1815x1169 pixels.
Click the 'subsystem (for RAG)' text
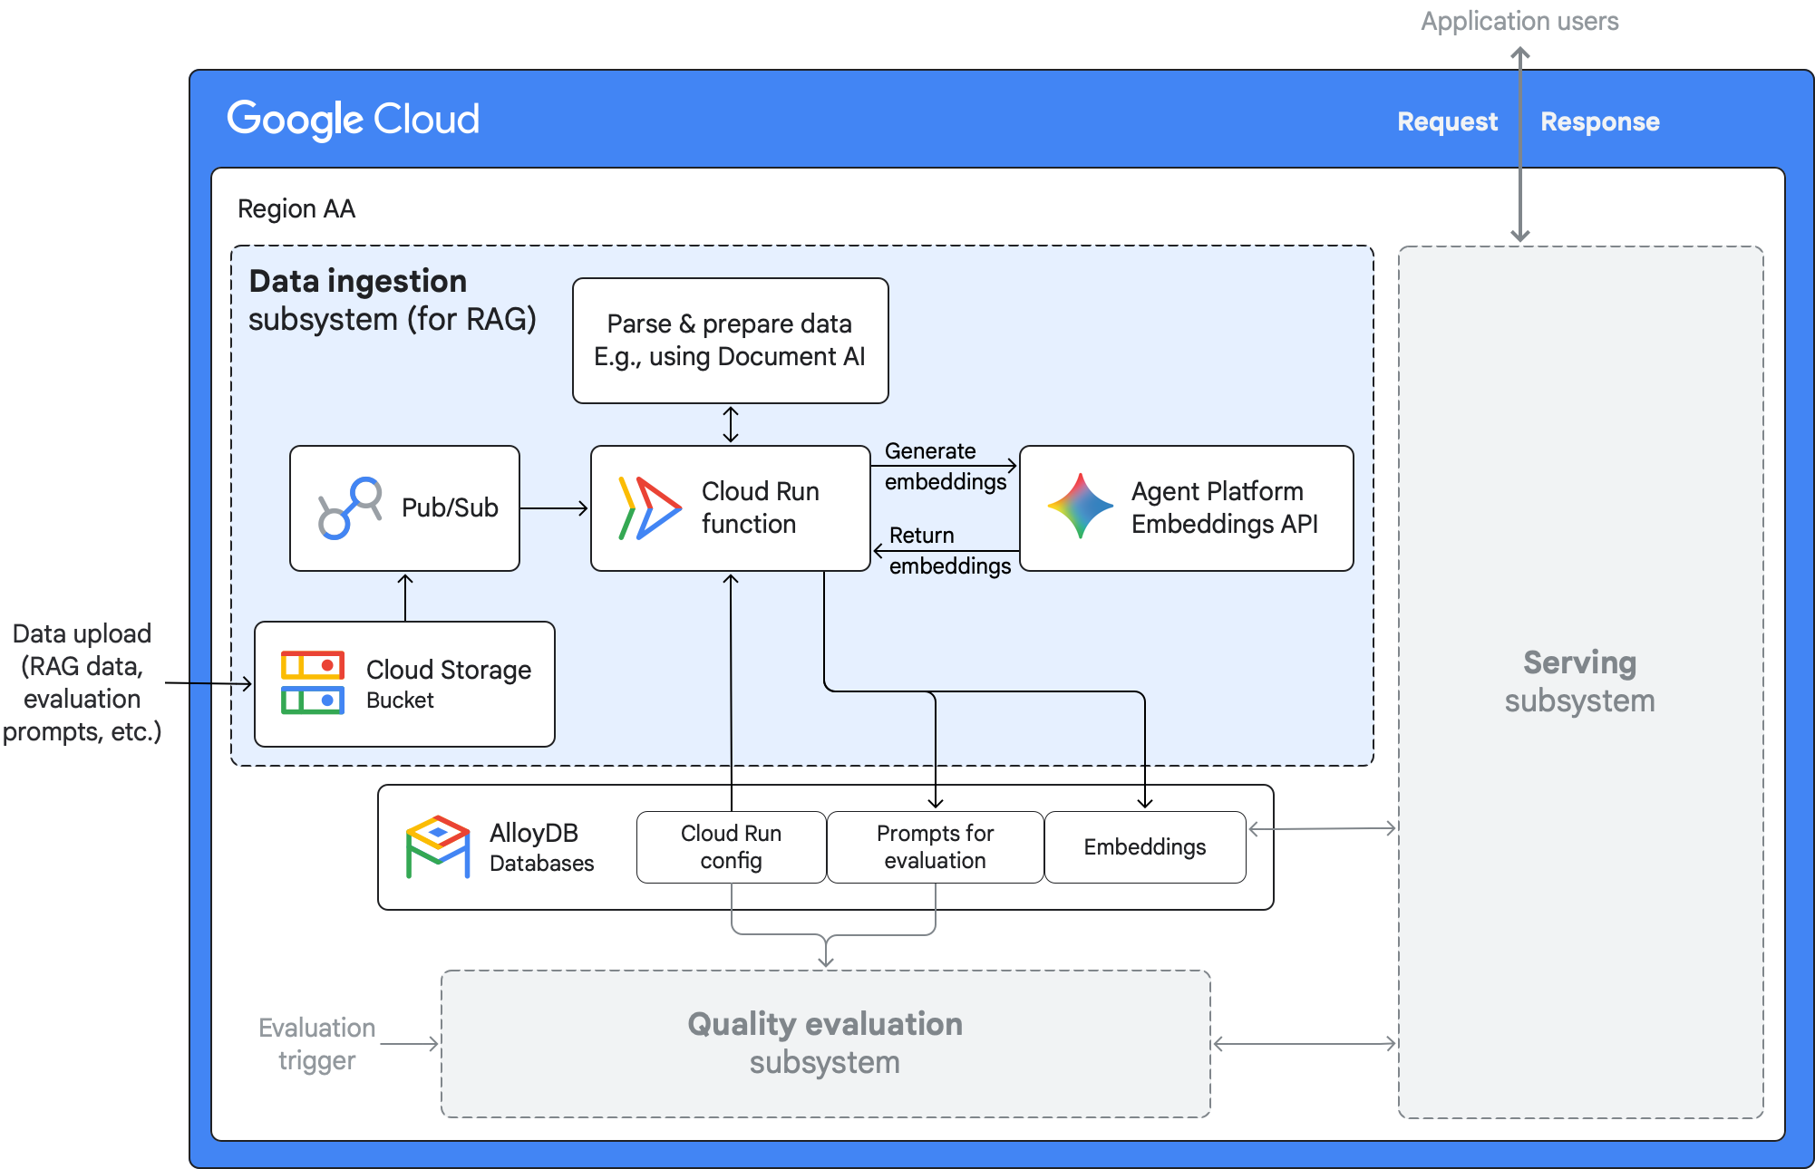click(x=393, y=319)
